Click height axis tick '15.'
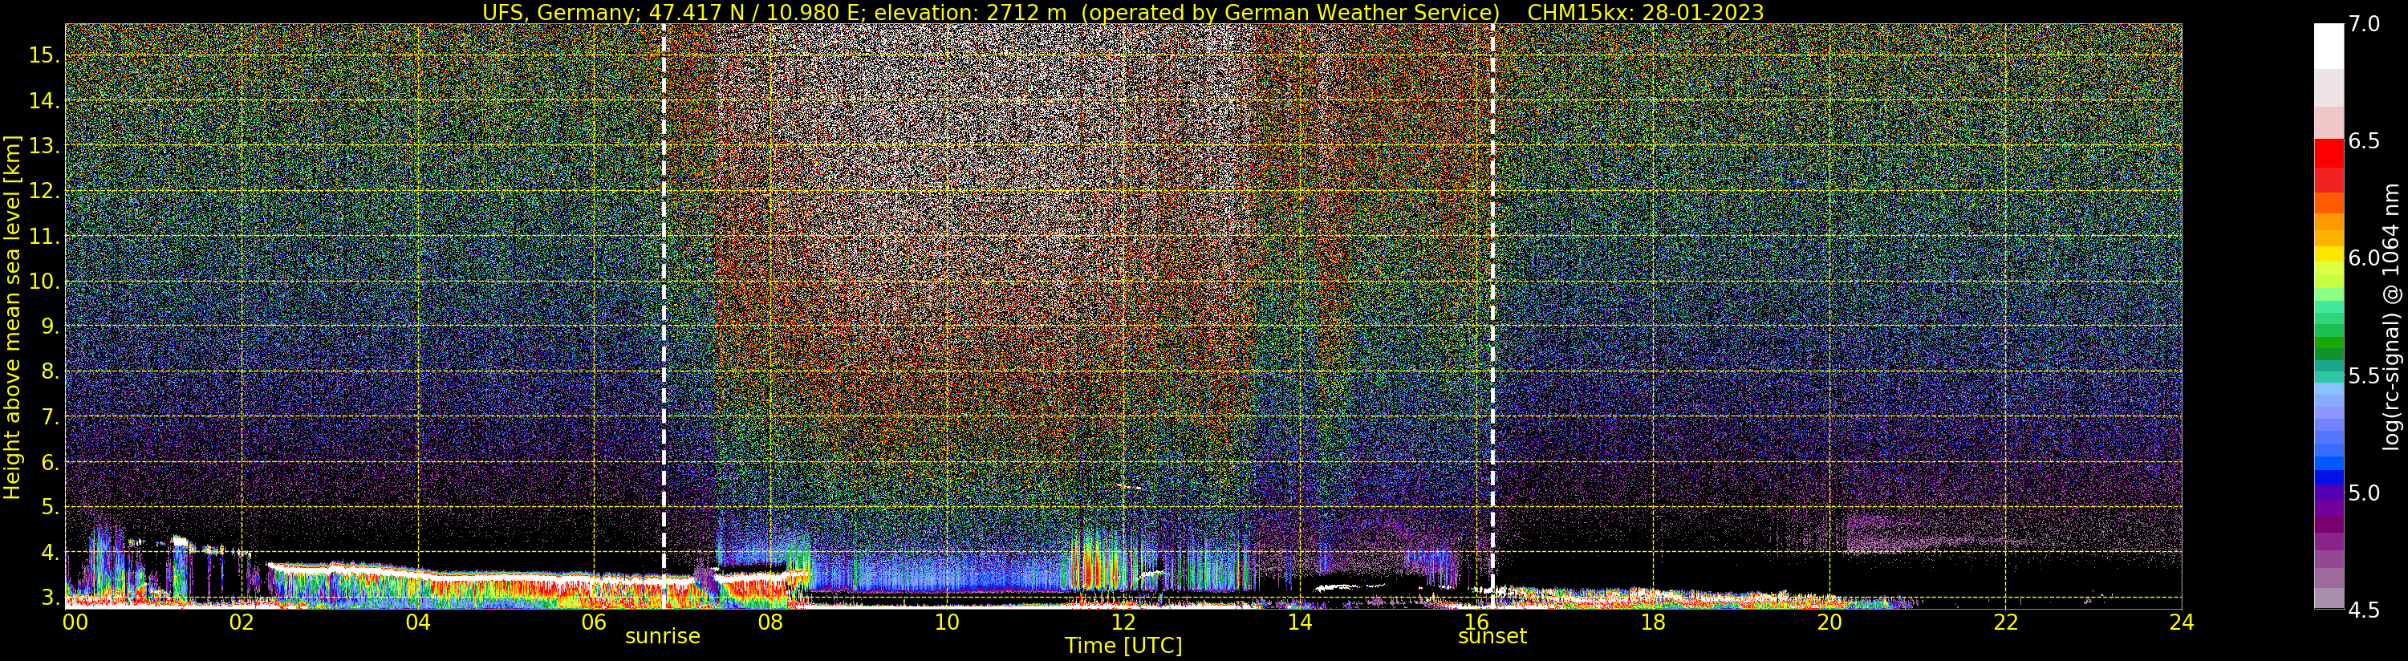The width and height of the screenshot is (2408, 661). (43, 56)
